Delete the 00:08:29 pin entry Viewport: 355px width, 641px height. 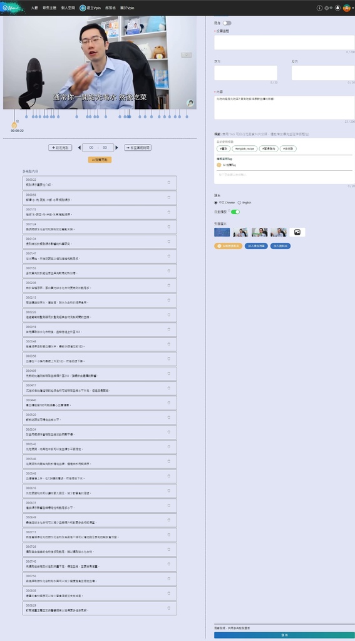[169, 608]
